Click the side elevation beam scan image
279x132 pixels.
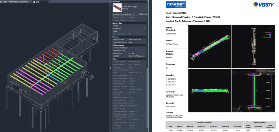point(210,91)
